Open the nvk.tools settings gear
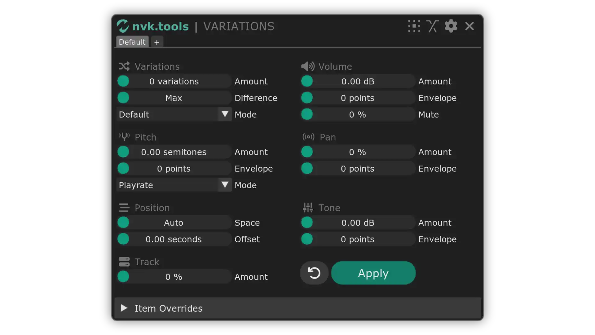Screen dimensions: 595x335 tap(451, 26)
